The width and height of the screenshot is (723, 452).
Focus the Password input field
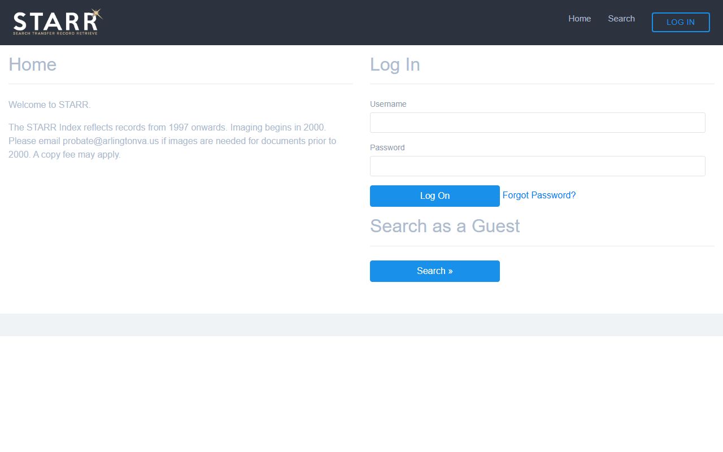coord(538,166)
